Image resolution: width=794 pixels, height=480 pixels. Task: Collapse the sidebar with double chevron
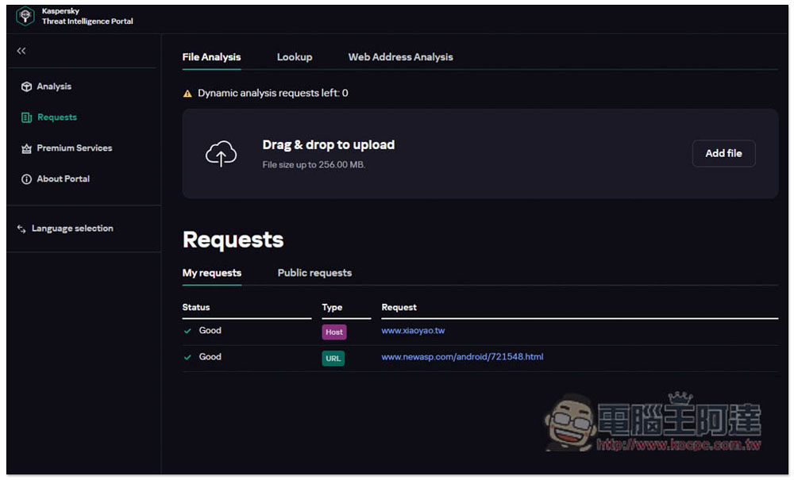coord(21,51)
